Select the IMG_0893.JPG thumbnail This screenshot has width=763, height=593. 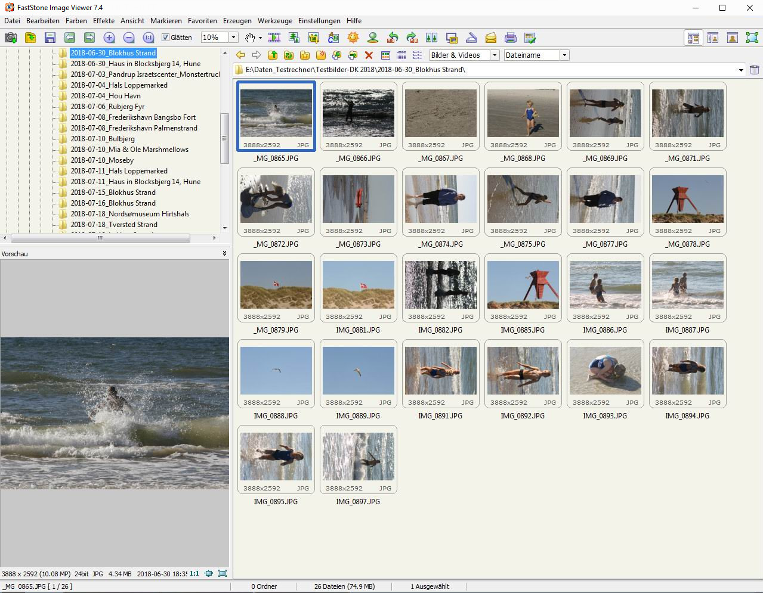click(x=605, y=370)
